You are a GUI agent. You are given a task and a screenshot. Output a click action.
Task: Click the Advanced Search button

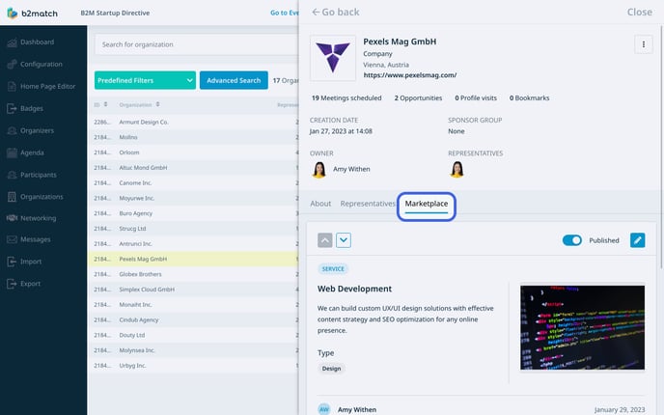[x=234, y=80]
